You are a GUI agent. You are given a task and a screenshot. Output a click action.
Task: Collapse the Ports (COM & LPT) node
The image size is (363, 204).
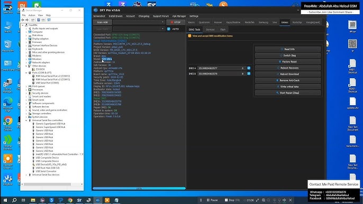pos(26,72)
